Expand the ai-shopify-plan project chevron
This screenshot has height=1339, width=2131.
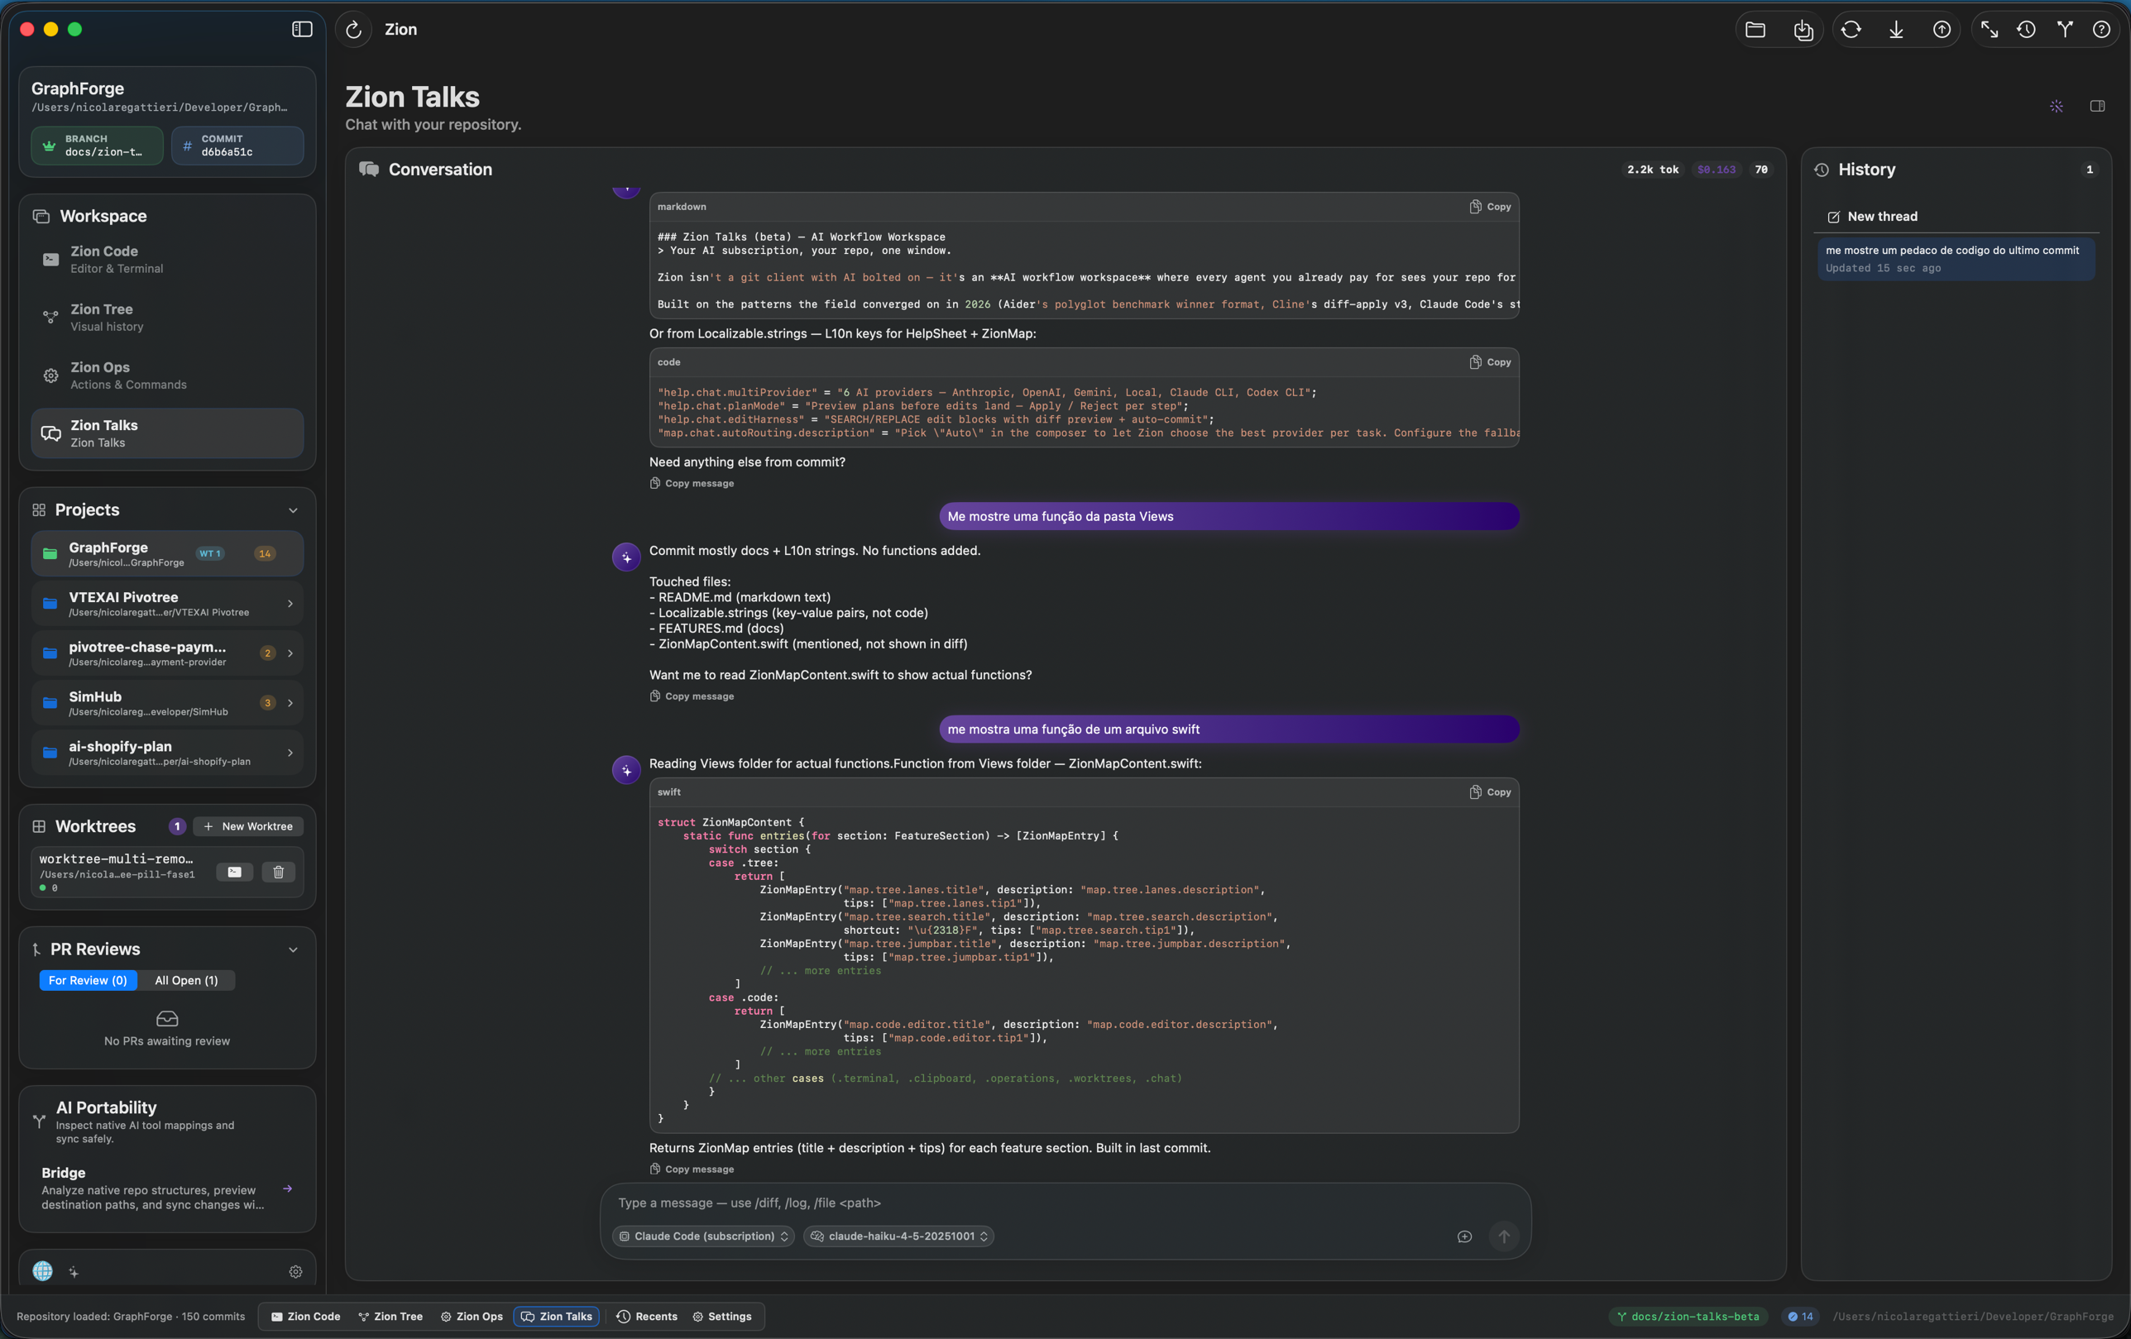coord(290,753)
